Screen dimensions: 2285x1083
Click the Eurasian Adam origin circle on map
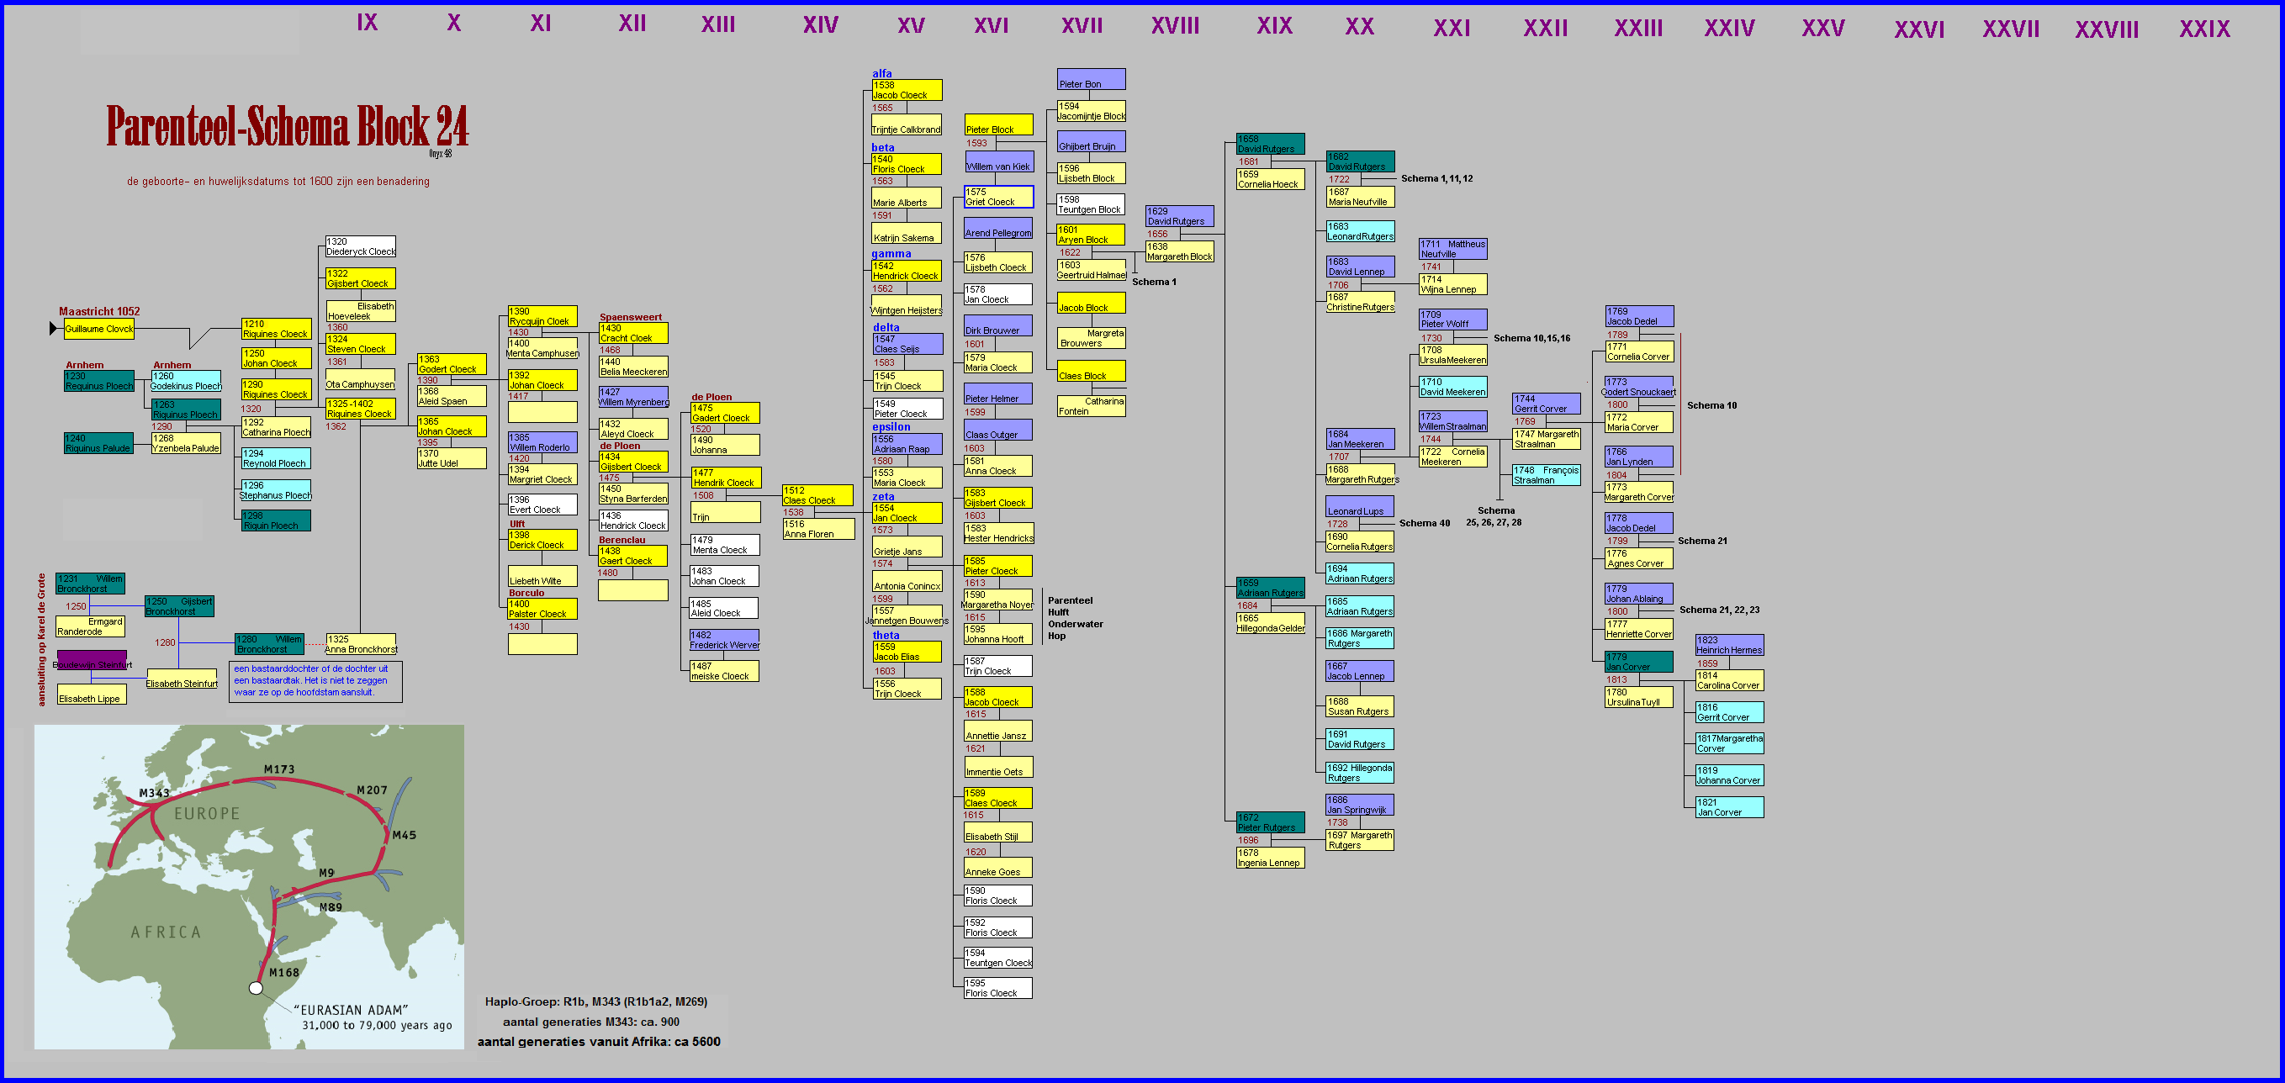click(x=256, y=987)
